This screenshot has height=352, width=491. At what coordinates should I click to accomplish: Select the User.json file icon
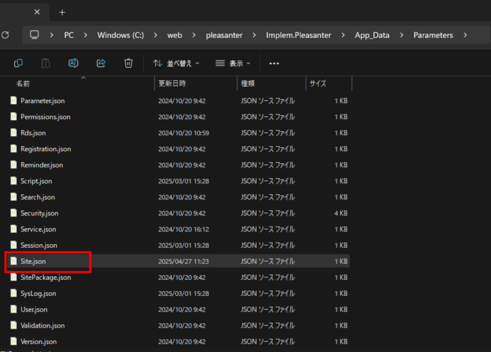pos(13,309)
